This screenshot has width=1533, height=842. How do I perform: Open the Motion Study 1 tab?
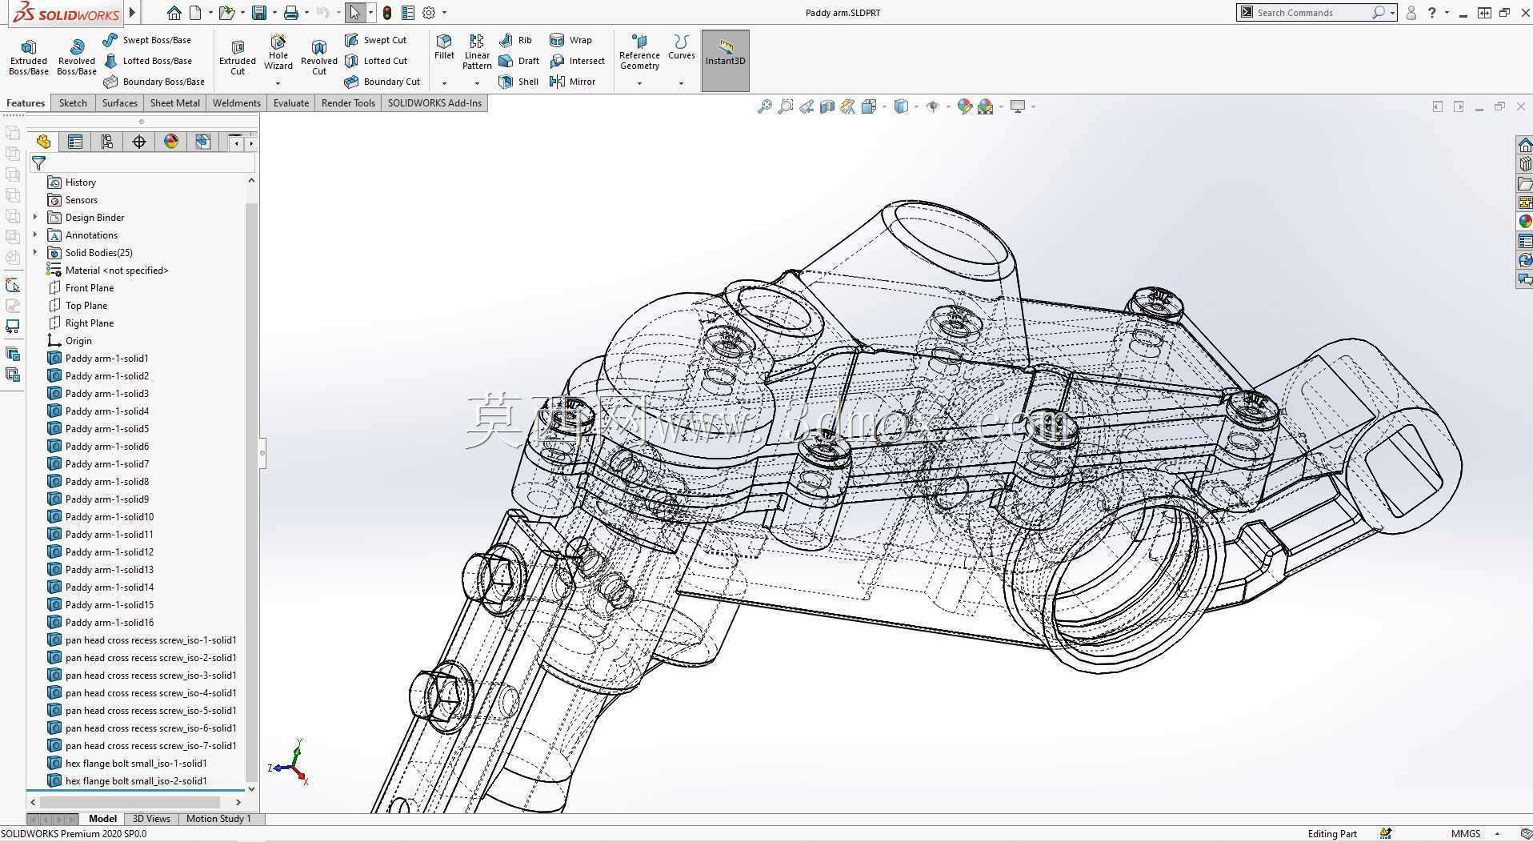218,819
